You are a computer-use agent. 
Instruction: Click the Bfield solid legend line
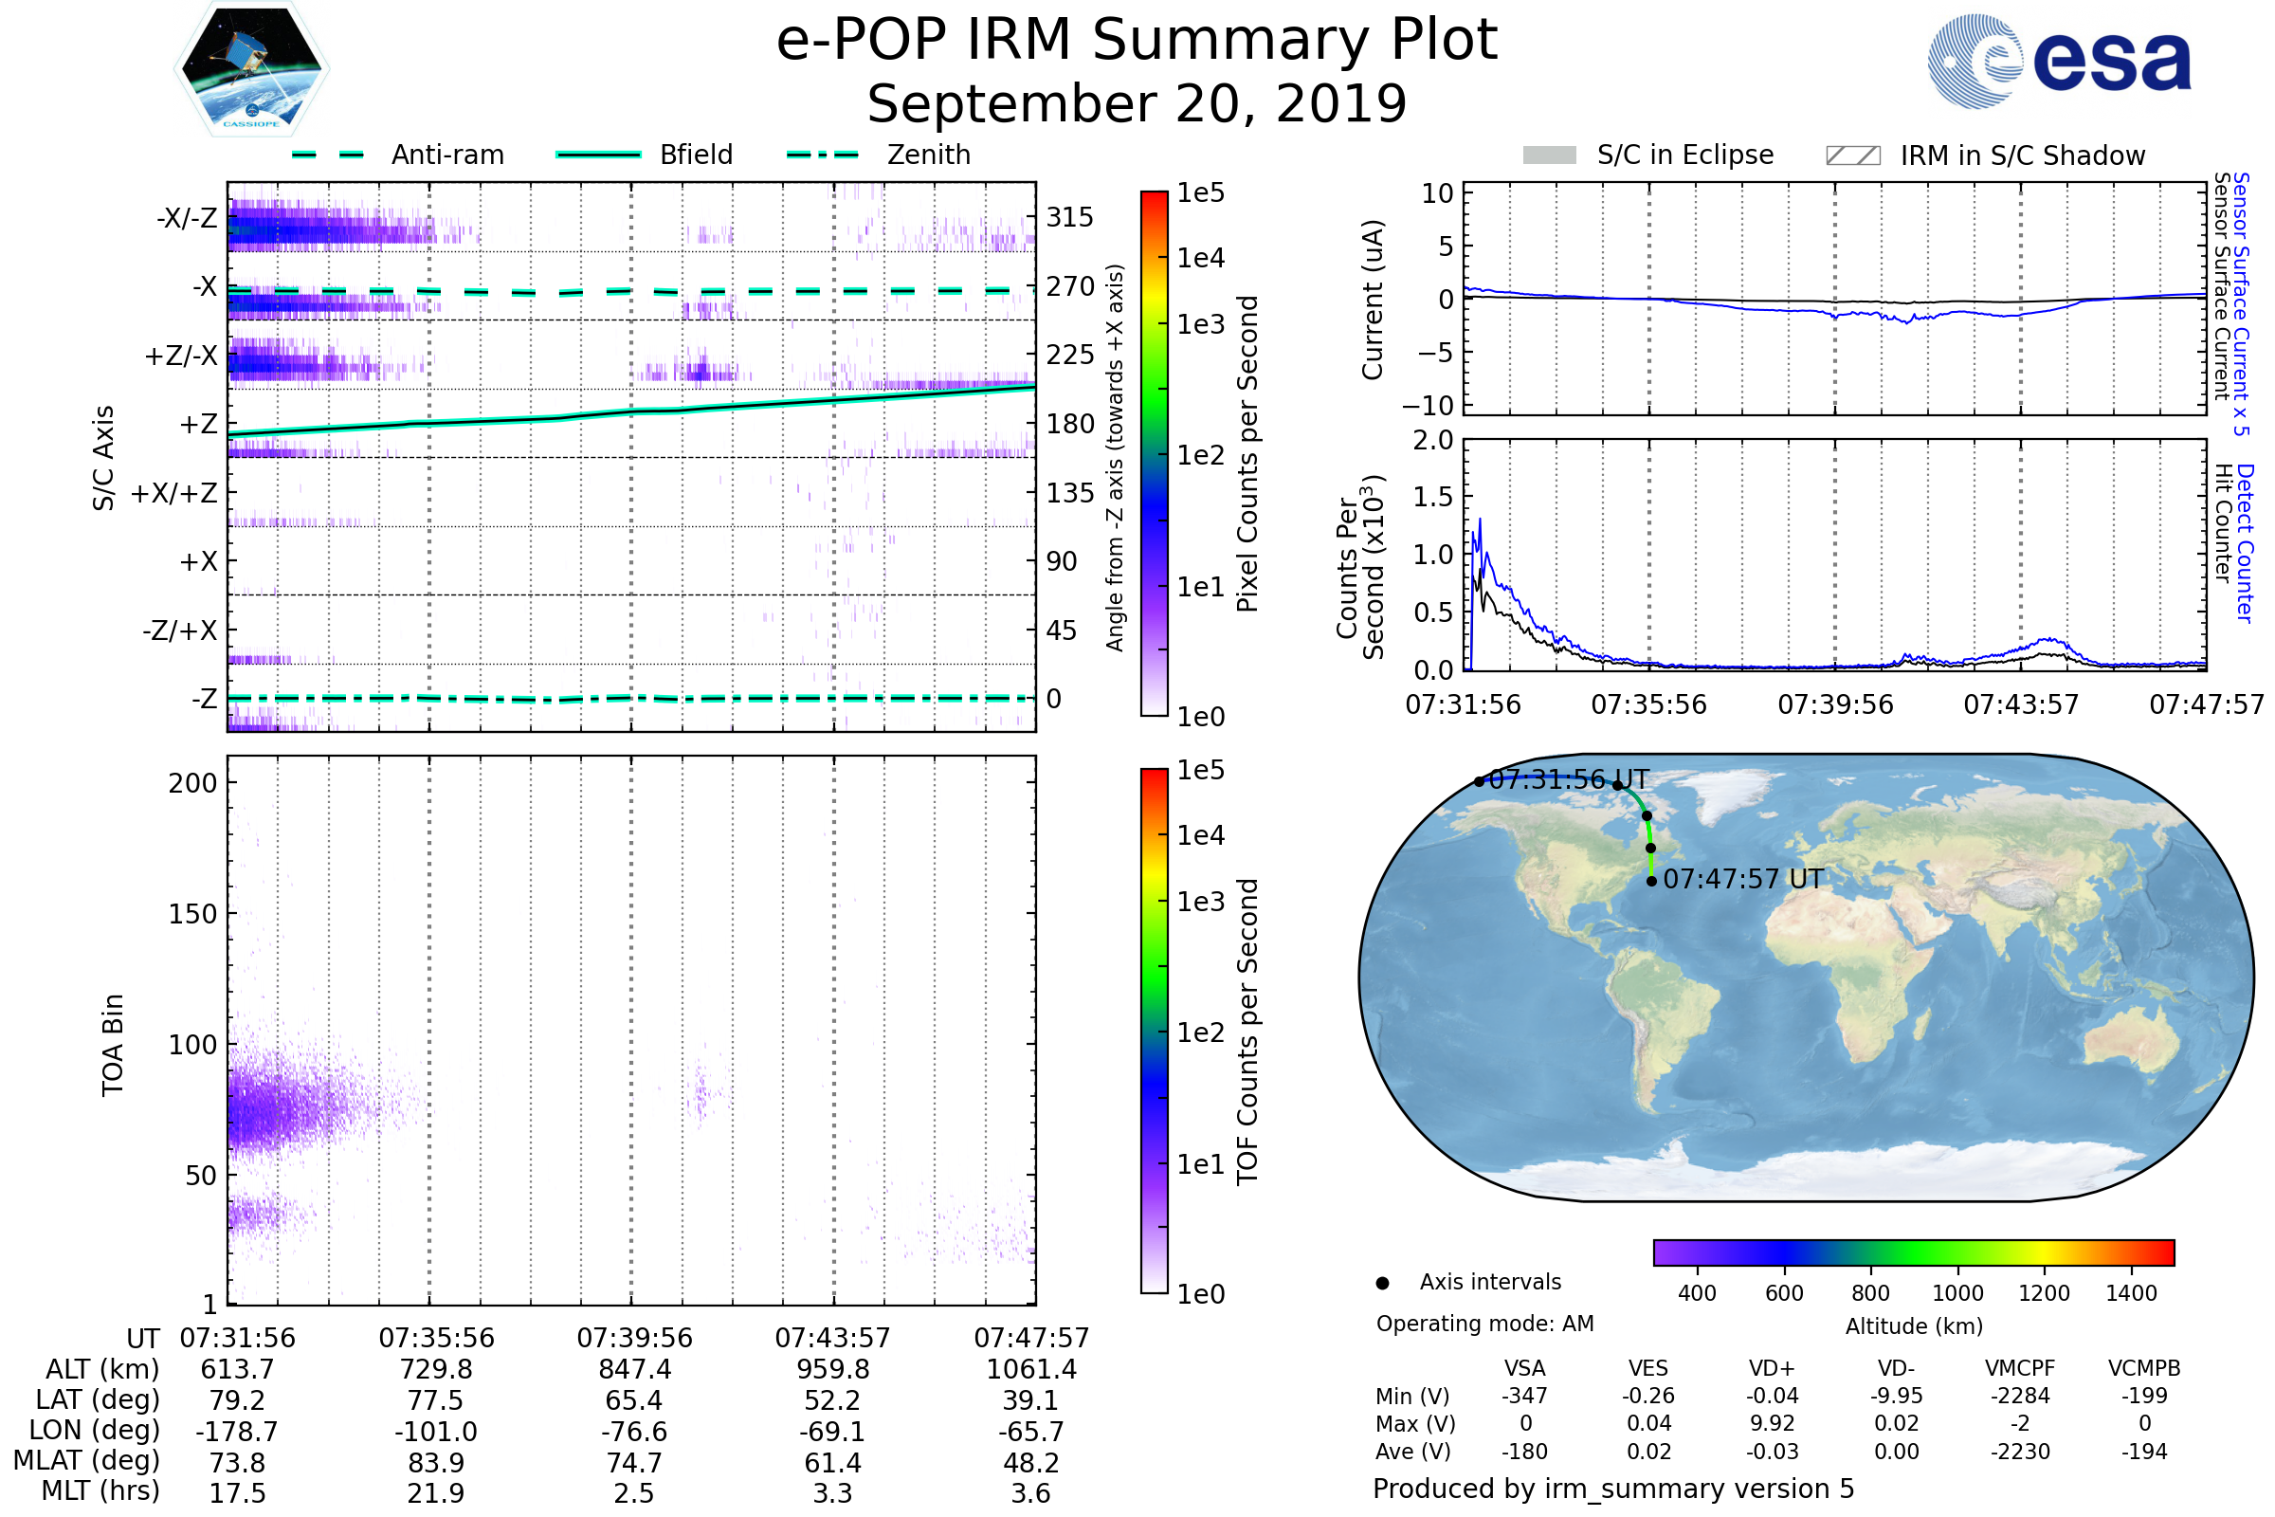[x=598, y=155]
